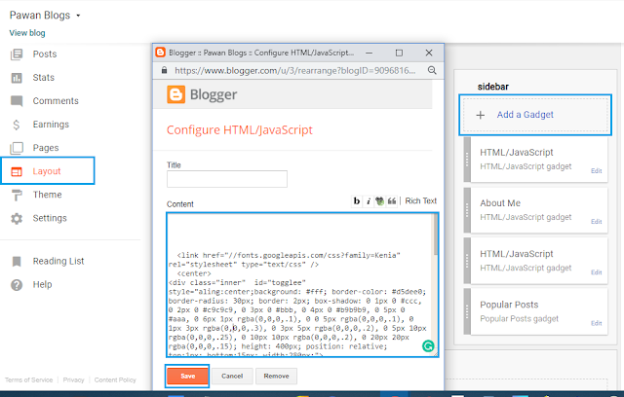Click the Reading List bookmark icon

(17, 261)
